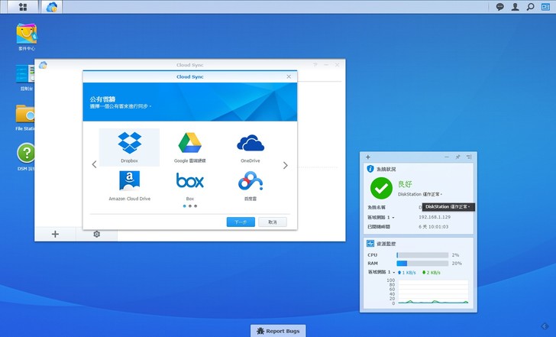Open Package Center desktop icon
This screenshot has width=556, height=337.
(27, 36)
